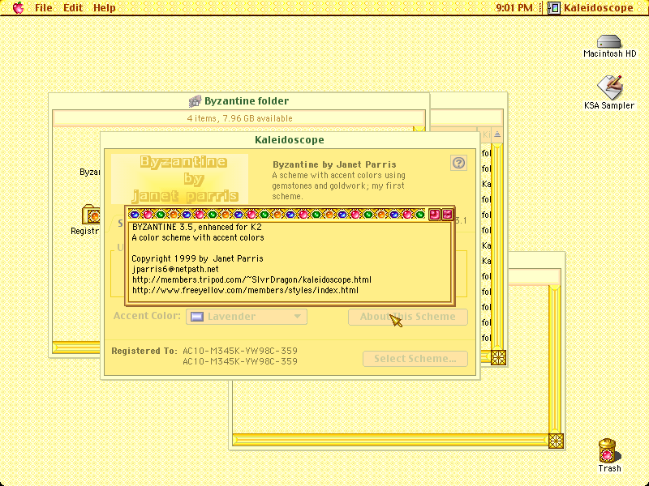Click the help question mark in Kaleidoscope window
649x486 pixels.
coord(458,163)
